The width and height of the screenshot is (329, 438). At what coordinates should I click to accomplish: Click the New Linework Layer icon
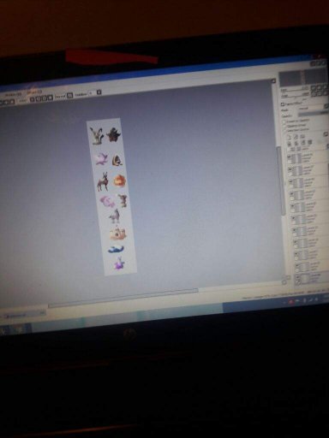pos(296,137)
